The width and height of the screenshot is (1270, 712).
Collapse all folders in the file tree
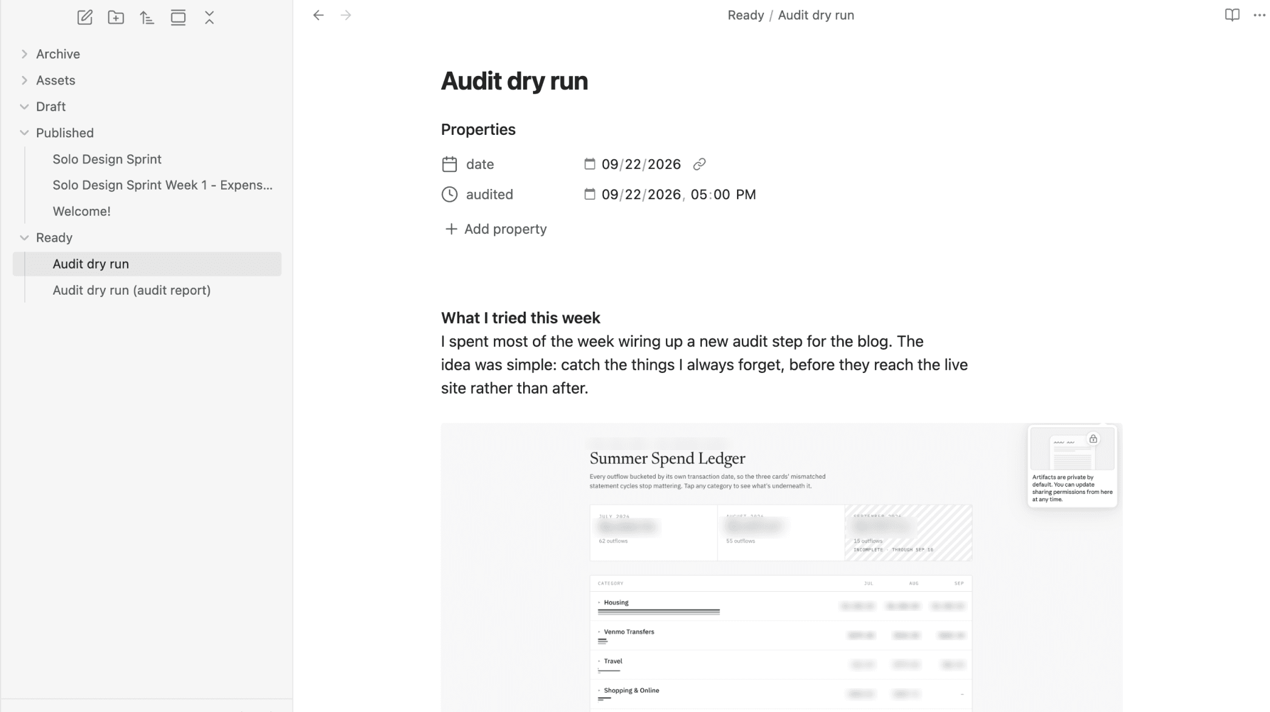pyautogui.click(x=210, y=17)
